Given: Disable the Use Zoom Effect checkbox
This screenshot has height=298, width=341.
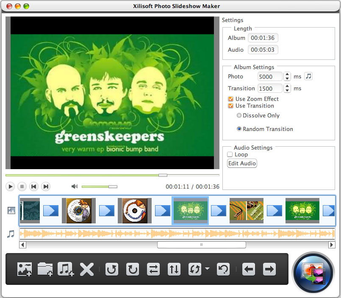Looking at the screenshot, I should (x=231, y=99).
